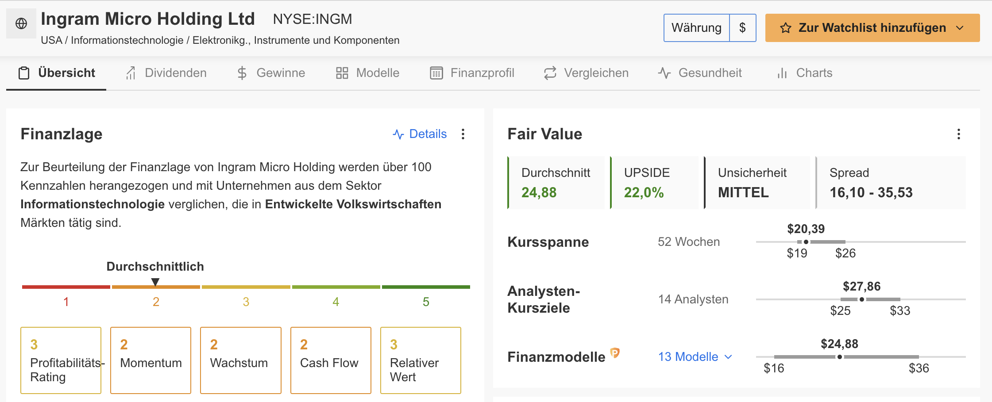
Task: Add Ingram Micro to watchlist
Action: tap(872, 28)
